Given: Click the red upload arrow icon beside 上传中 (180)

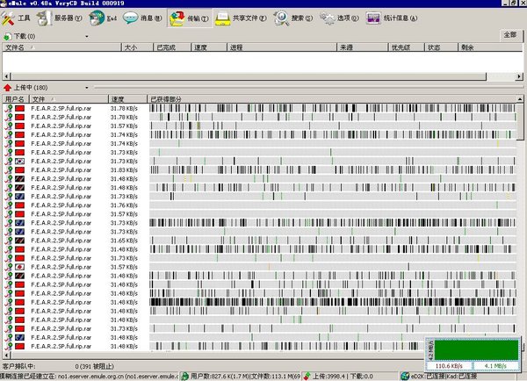Looking at the screenshot, I should tap(7, 88).
